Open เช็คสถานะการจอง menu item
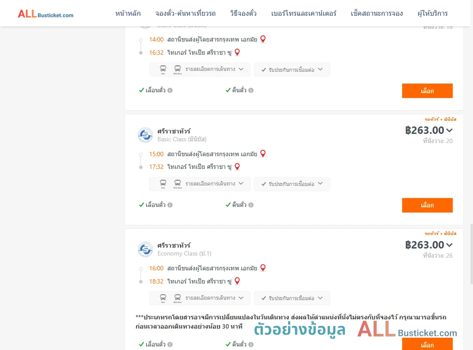Viewport: 473px width, 350px height. point(377,14)
